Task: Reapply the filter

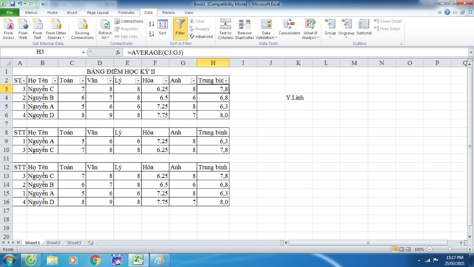Action: [200, 29]
